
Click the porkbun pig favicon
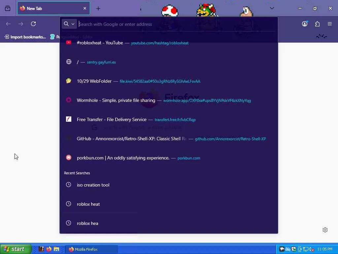69,158
